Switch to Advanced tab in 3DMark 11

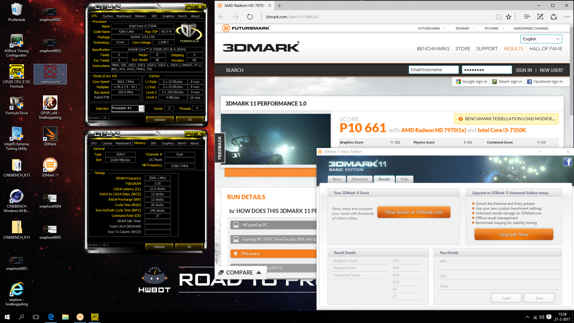[x=360, y=179]
